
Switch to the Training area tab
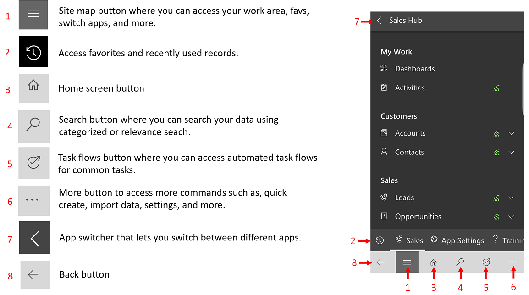[508, 240]
